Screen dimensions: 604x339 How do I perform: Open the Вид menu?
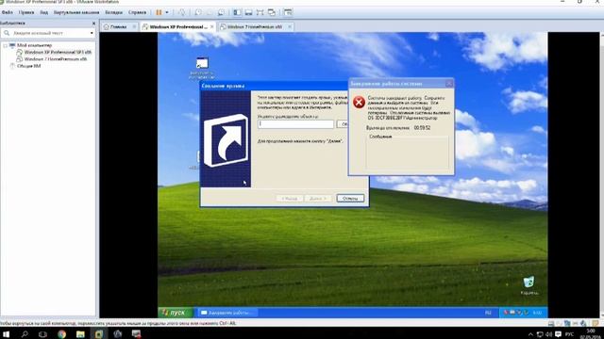tap(44, 12)
